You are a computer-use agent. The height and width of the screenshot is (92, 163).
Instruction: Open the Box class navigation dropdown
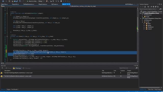point(35,6)
